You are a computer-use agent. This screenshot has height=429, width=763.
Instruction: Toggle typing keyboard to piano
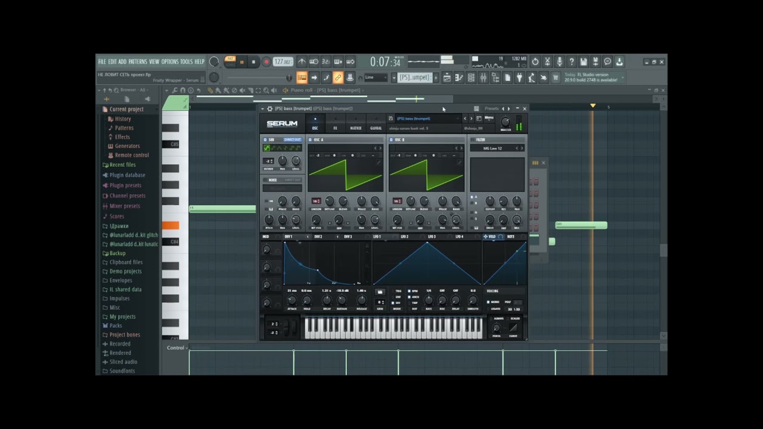pyautogui.click(x=302, y=77)
